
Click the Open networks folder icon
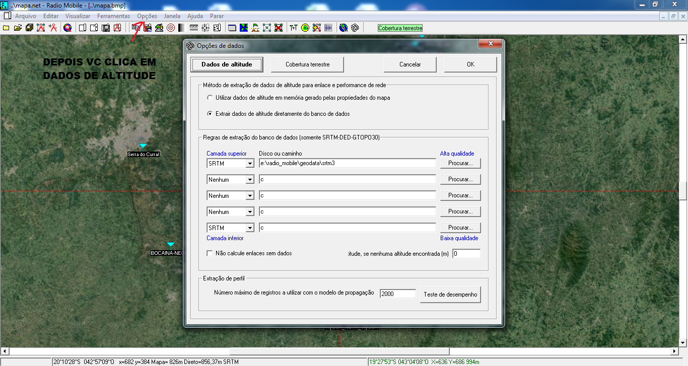pos(18,28)
